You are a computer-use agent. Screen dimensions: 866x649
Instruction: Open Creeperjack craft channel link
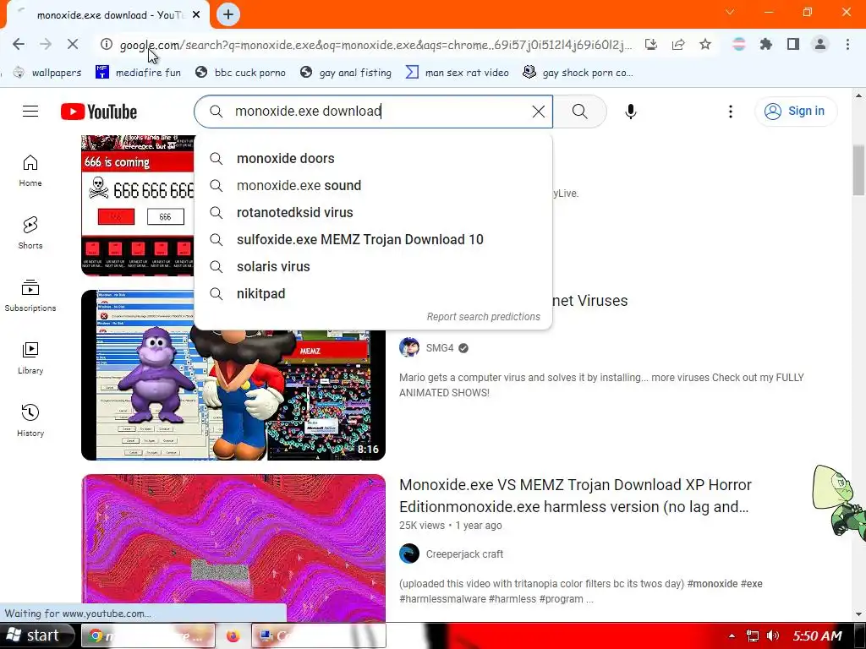coord(464,554)
